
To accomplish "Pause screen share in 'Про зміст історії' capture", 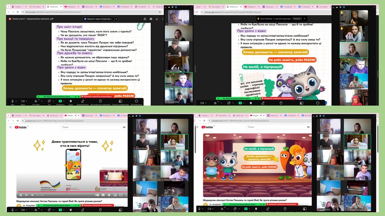I will click(71, 101).
